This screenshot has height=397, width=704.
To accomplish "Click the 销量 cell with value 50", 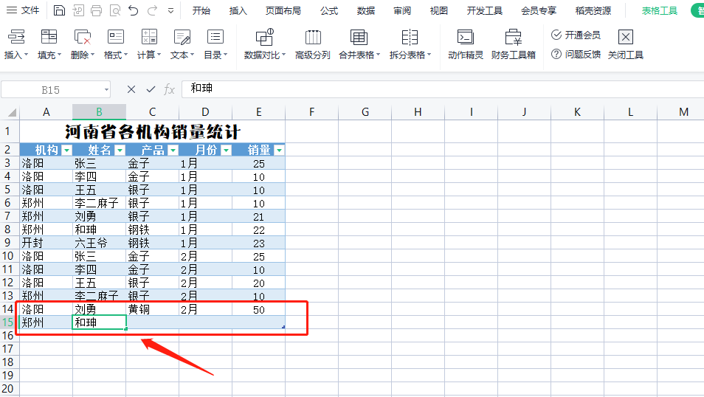I will (x=258, y=309).
